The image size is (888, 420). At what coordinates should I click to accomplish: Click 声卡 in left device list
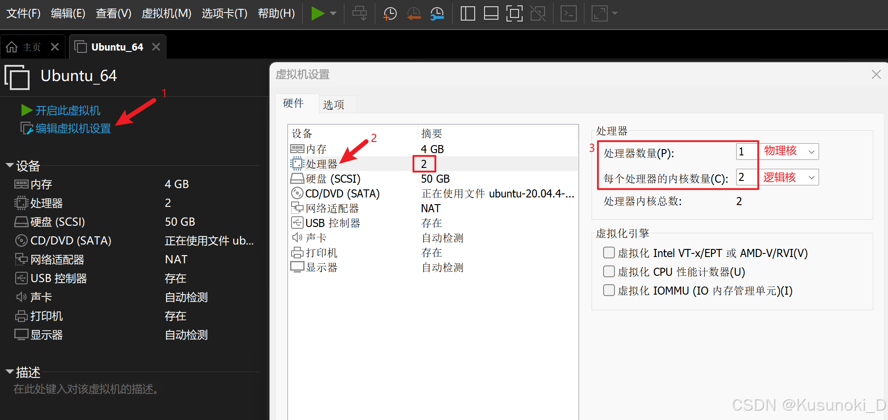click(41, 297)
